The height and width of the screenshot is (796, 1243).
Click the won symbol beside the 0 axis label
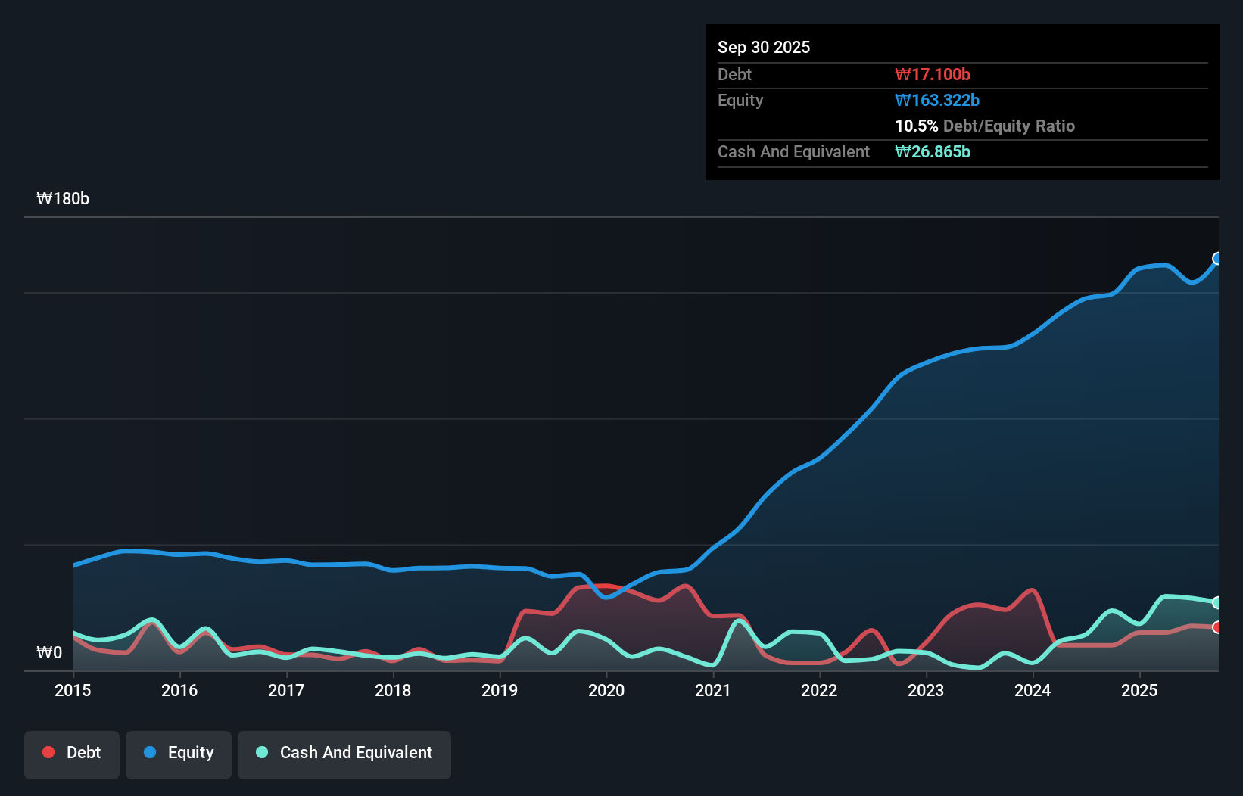point(43,652)
